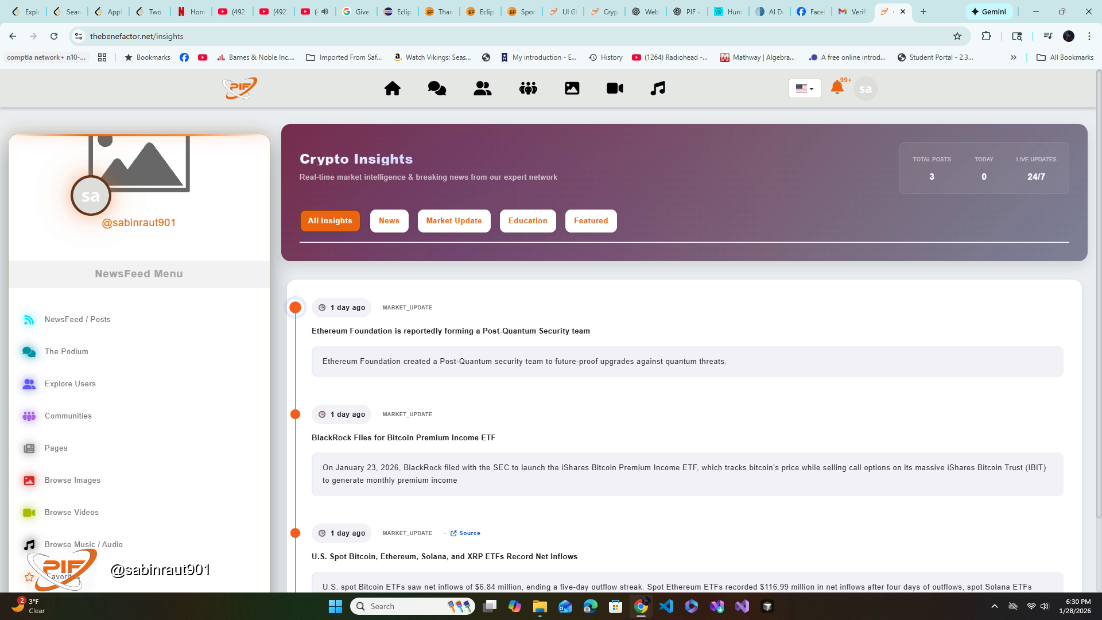Screen dimensions: 1102x620
Task: Expand the US flag language dropdown
Action: click(x=805, y=88)
